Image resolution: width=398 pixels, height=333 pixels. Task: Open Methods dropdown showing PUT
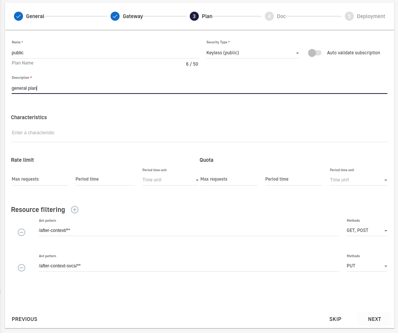click(367, 266)
